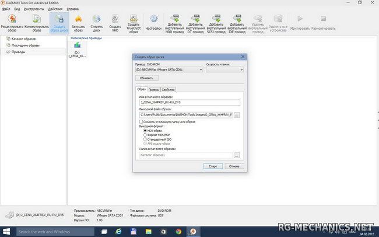Choose Стандартный ISO output format
The width and height of the screenshot is (379, 237).
pyautogui.click(x=145, y=140)
